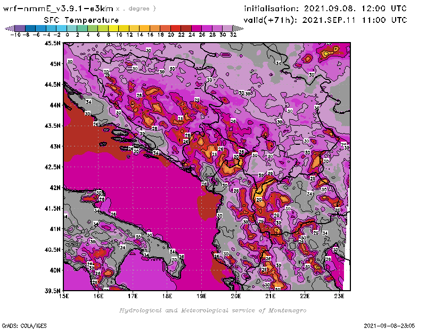Click the '43N' latitude label
The width and height of the screenshot is (426, 329).
(x=55, y=146)
